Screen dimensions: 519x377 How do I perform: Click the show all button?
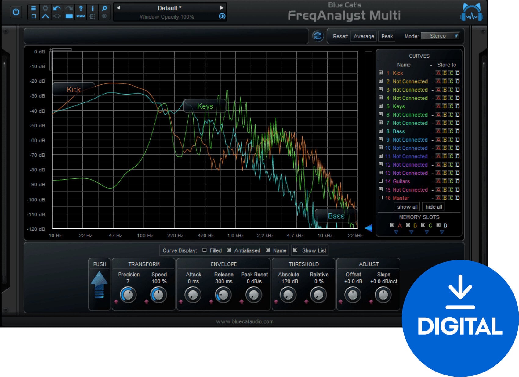tap(407, 207)
